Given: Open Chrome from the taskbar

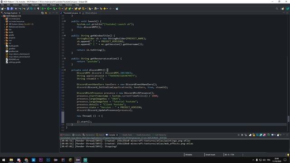Looking at the screenshot, I should (26, 160).
